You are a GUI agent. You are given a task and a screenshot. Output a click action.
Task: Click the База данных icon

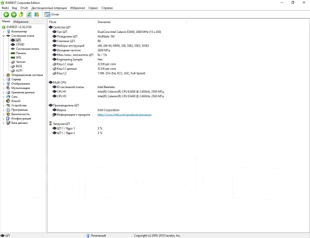8,123
